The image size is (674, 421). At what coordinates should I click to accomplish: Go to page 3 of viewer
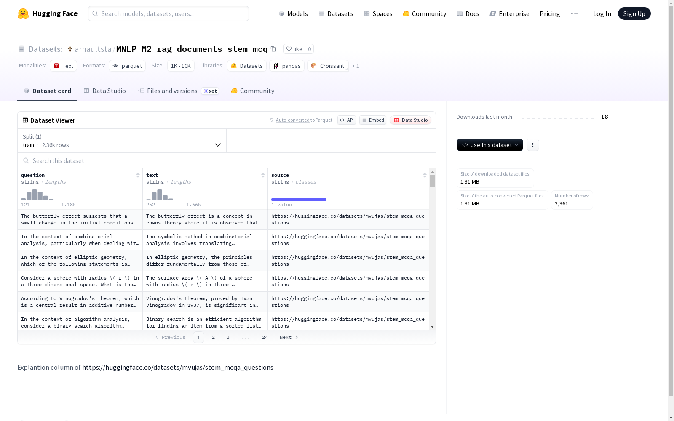coord(228,337)
